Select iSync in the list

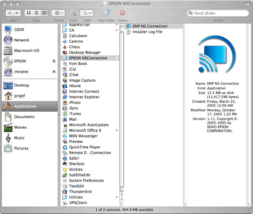point(90,108)
